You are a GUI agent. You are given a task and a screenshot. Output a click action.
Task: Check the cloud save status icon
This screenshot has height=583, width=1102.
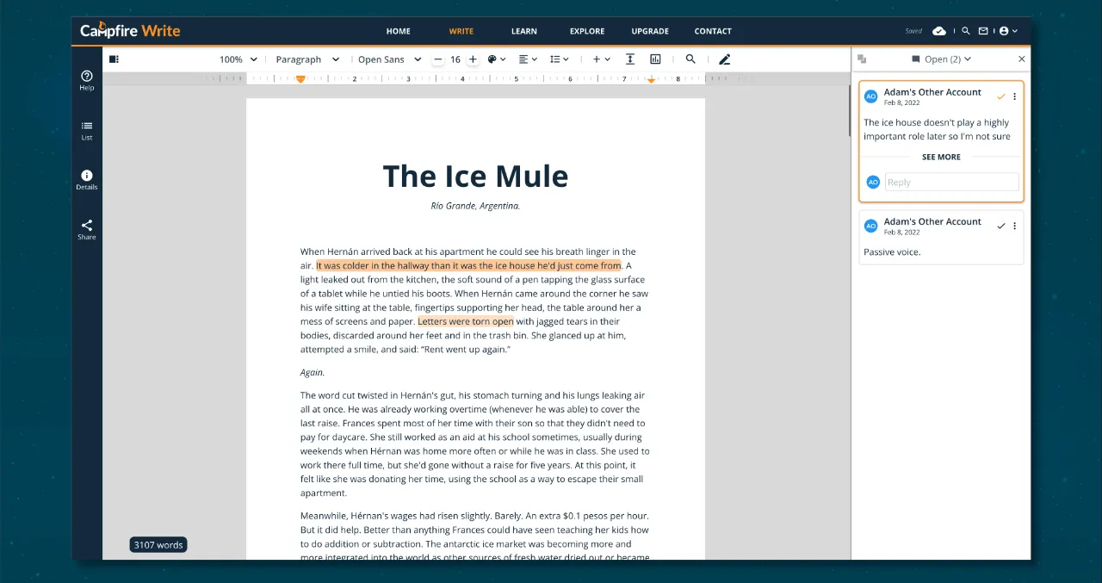(x=939, y=30)
